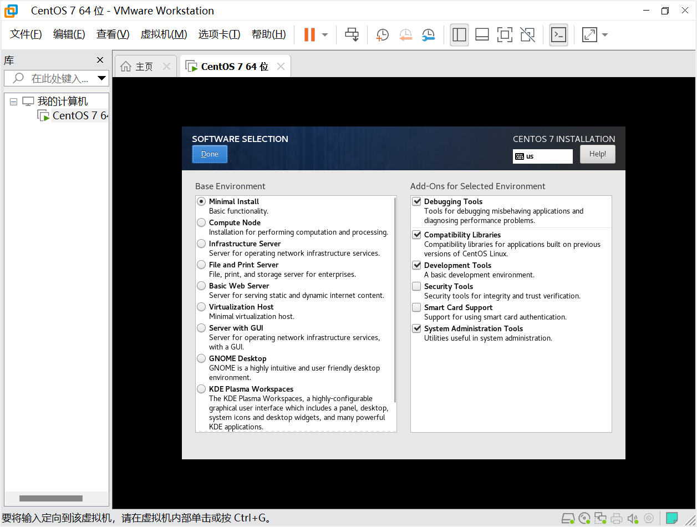Uncheck the Debugging Tools add-on
Screen dimensions: 697x527
pyautogui.click(x=416, y=201)
